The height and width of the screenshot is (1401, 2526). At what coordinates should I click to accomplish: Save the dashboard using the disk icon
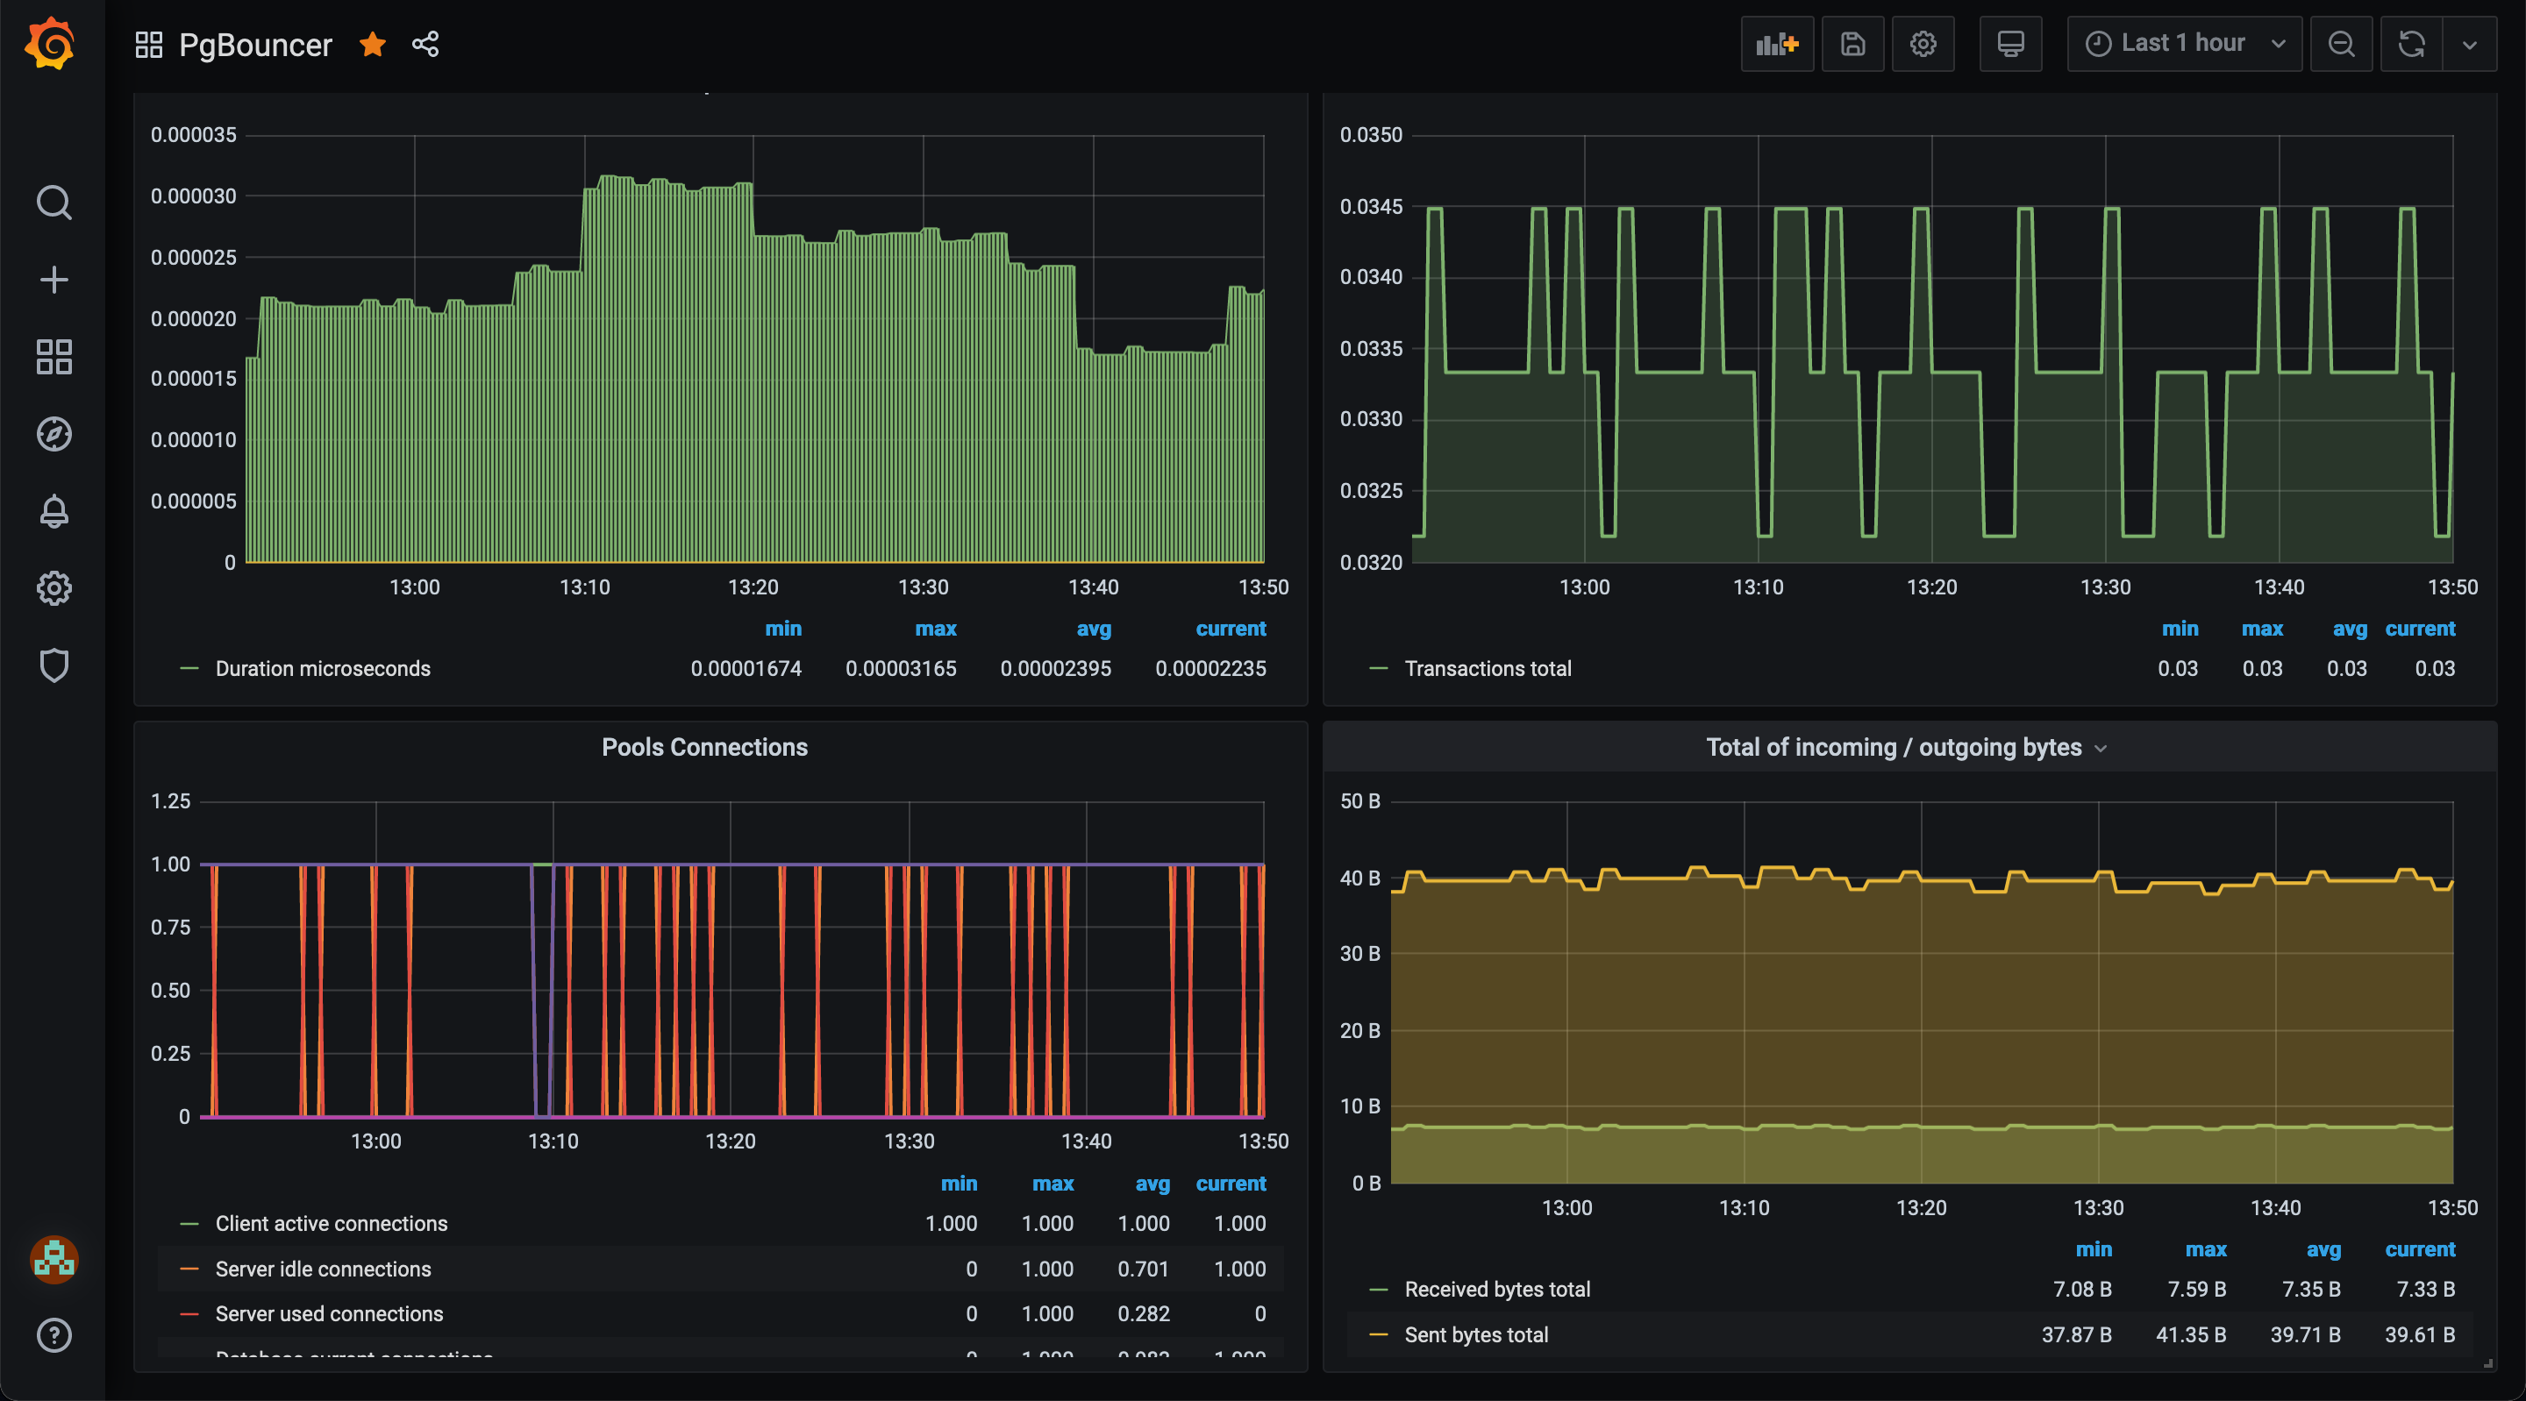pyautogui.click(x=1852, y=44)
